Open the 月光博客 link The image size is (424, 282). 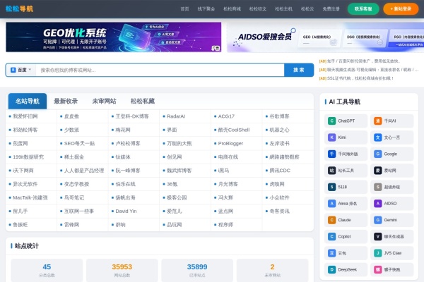[228, 184]
